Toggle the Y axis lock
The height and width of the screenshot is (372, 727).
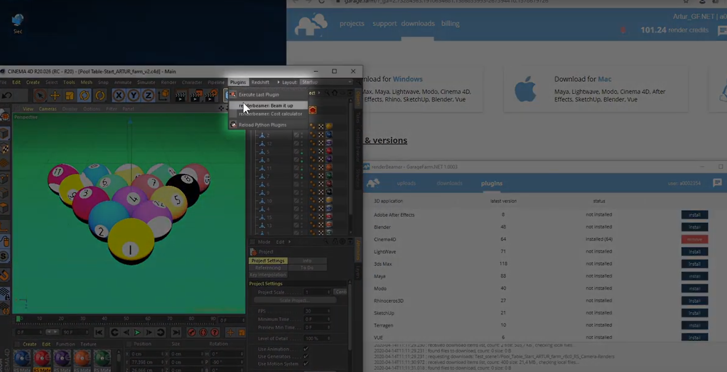pyautogui.click(x=133, y=95)
